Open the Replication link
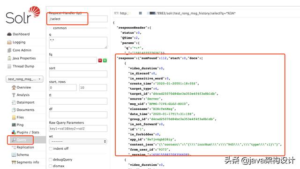300x169 pixels. 25,147
